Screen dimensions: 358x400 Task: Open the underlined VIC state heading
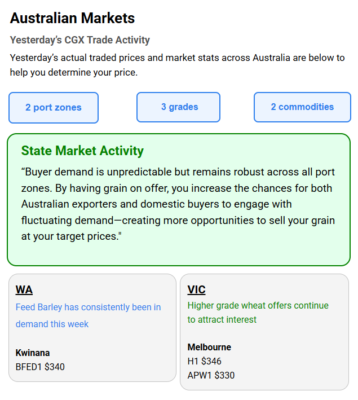[196, 290]
